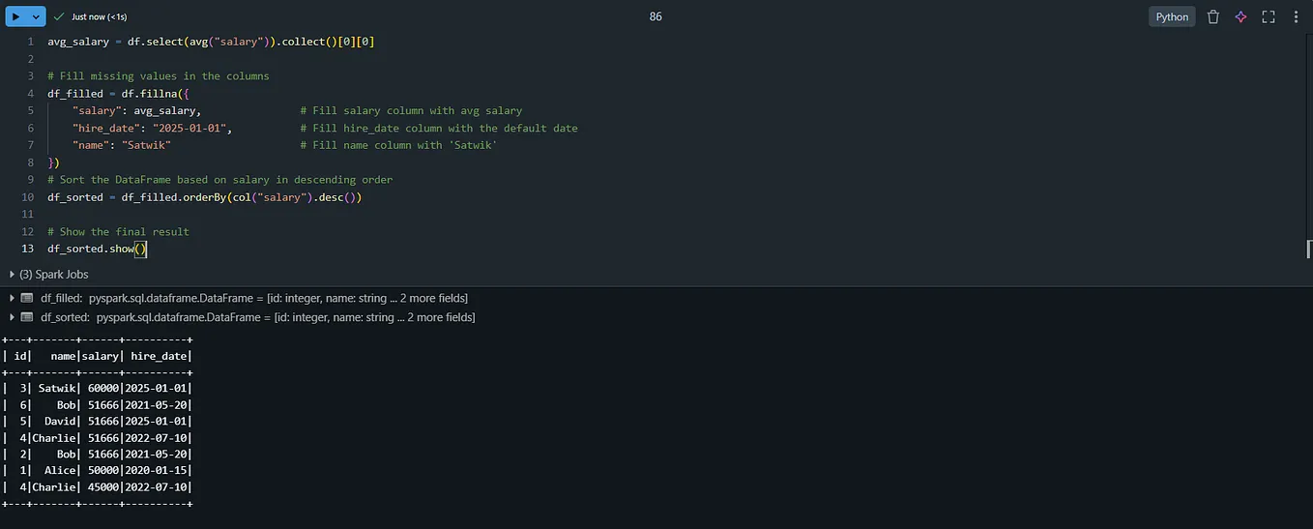Expand the cell to fullscreen view
Viewport: 1313px width, 529px height.
point(1269,16)
